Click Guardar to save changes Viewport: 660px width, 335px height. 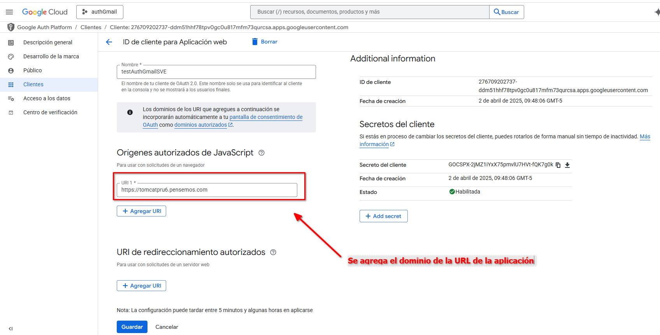[132, 327]
